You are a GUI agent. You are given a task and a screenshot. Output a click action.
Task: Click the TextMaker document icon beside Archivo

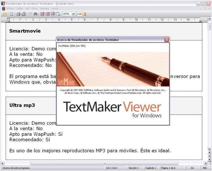[4, 8]
